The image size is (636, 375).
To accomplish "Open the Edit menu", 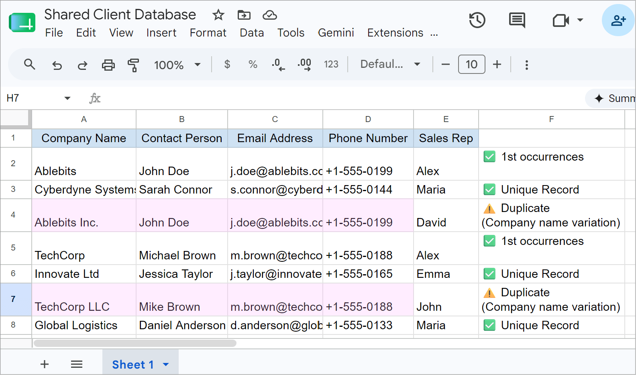I will point(86,33).
